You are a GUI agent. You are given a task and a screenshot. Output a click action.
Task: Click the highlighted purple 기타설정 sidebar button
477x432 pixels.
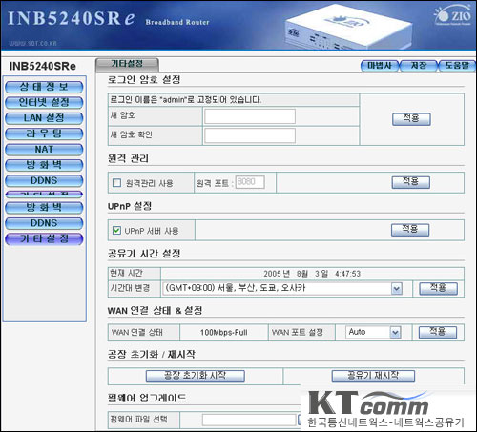click(x=44, y=238)
